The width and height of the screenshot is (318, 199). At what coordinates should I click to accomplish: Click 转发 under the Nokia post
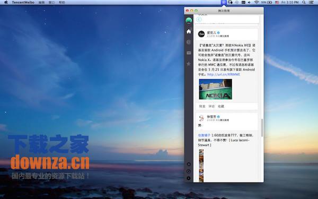pos(202,106)
